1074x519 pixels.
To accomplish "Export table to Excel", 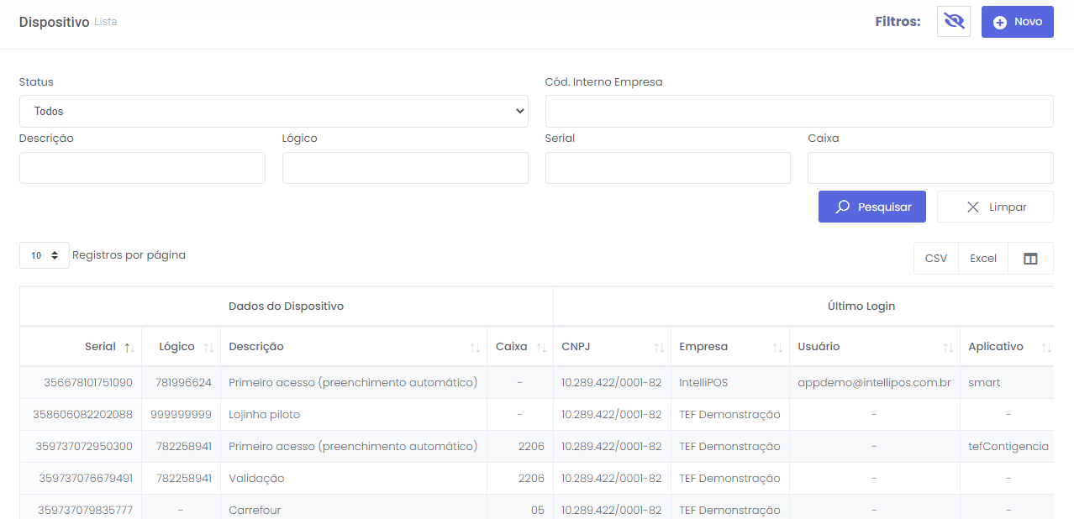I will [x=982, y=259].
